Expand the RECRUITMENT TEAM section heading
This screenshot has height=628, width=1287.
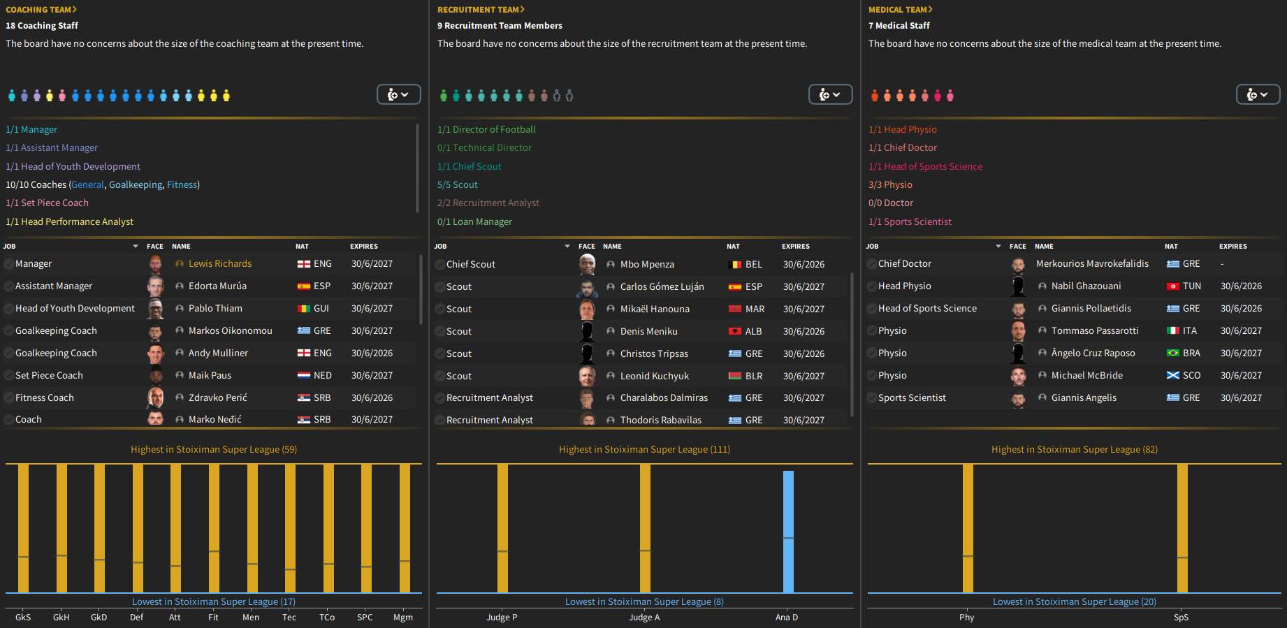coord(481,10)
